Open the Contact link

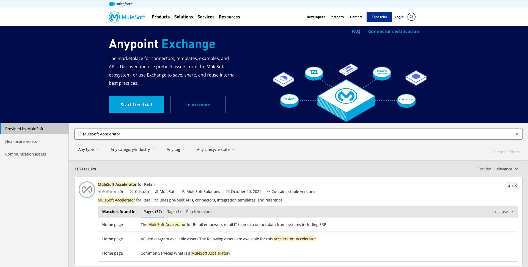pos(356,17)
